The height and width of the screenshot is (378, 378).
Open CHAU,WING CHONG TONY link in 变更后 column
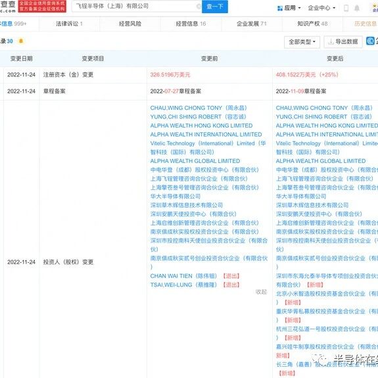point(324,108)
